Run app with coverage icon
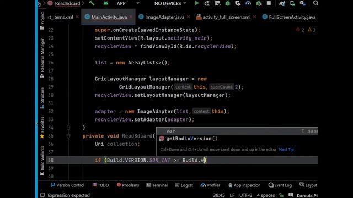Viewport: 353px width, 198px height. pyautogui.click(x=238, y=3)
